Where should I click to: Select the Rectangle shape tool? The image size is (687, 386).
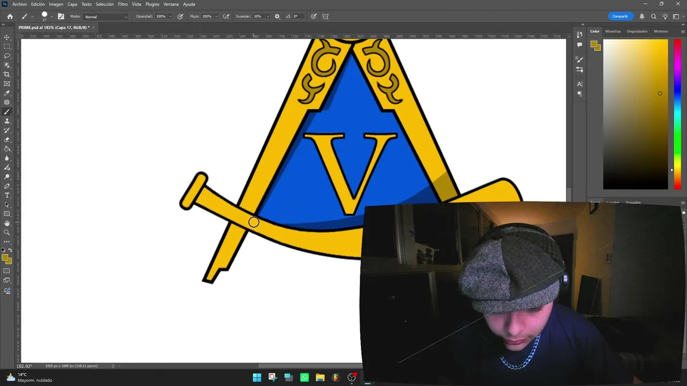(7, 214)
